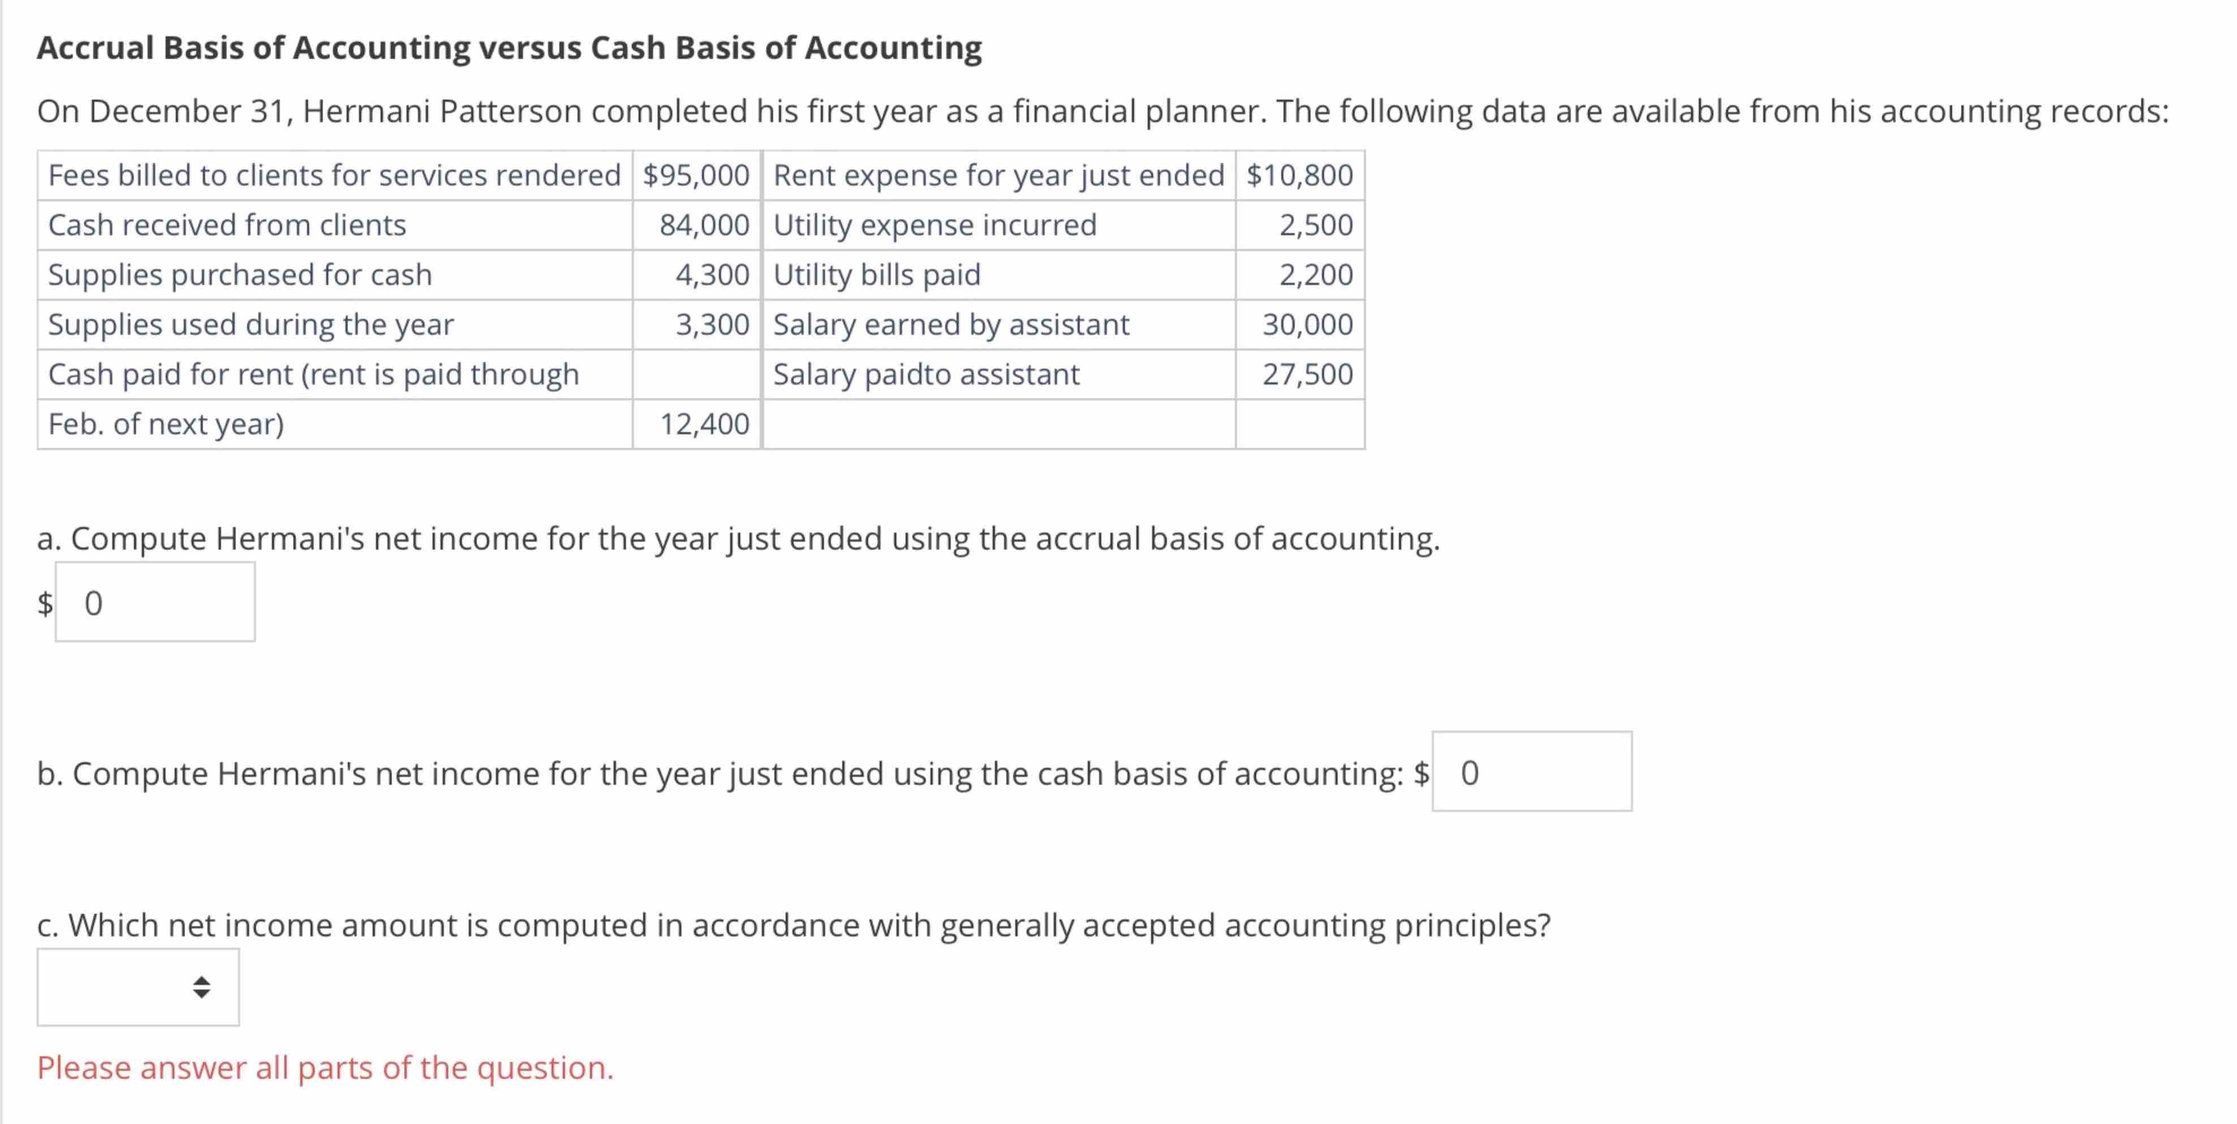Select the Accrual Basis heading text
Screen dimensions: 2237x1124
tap(508, 47)
